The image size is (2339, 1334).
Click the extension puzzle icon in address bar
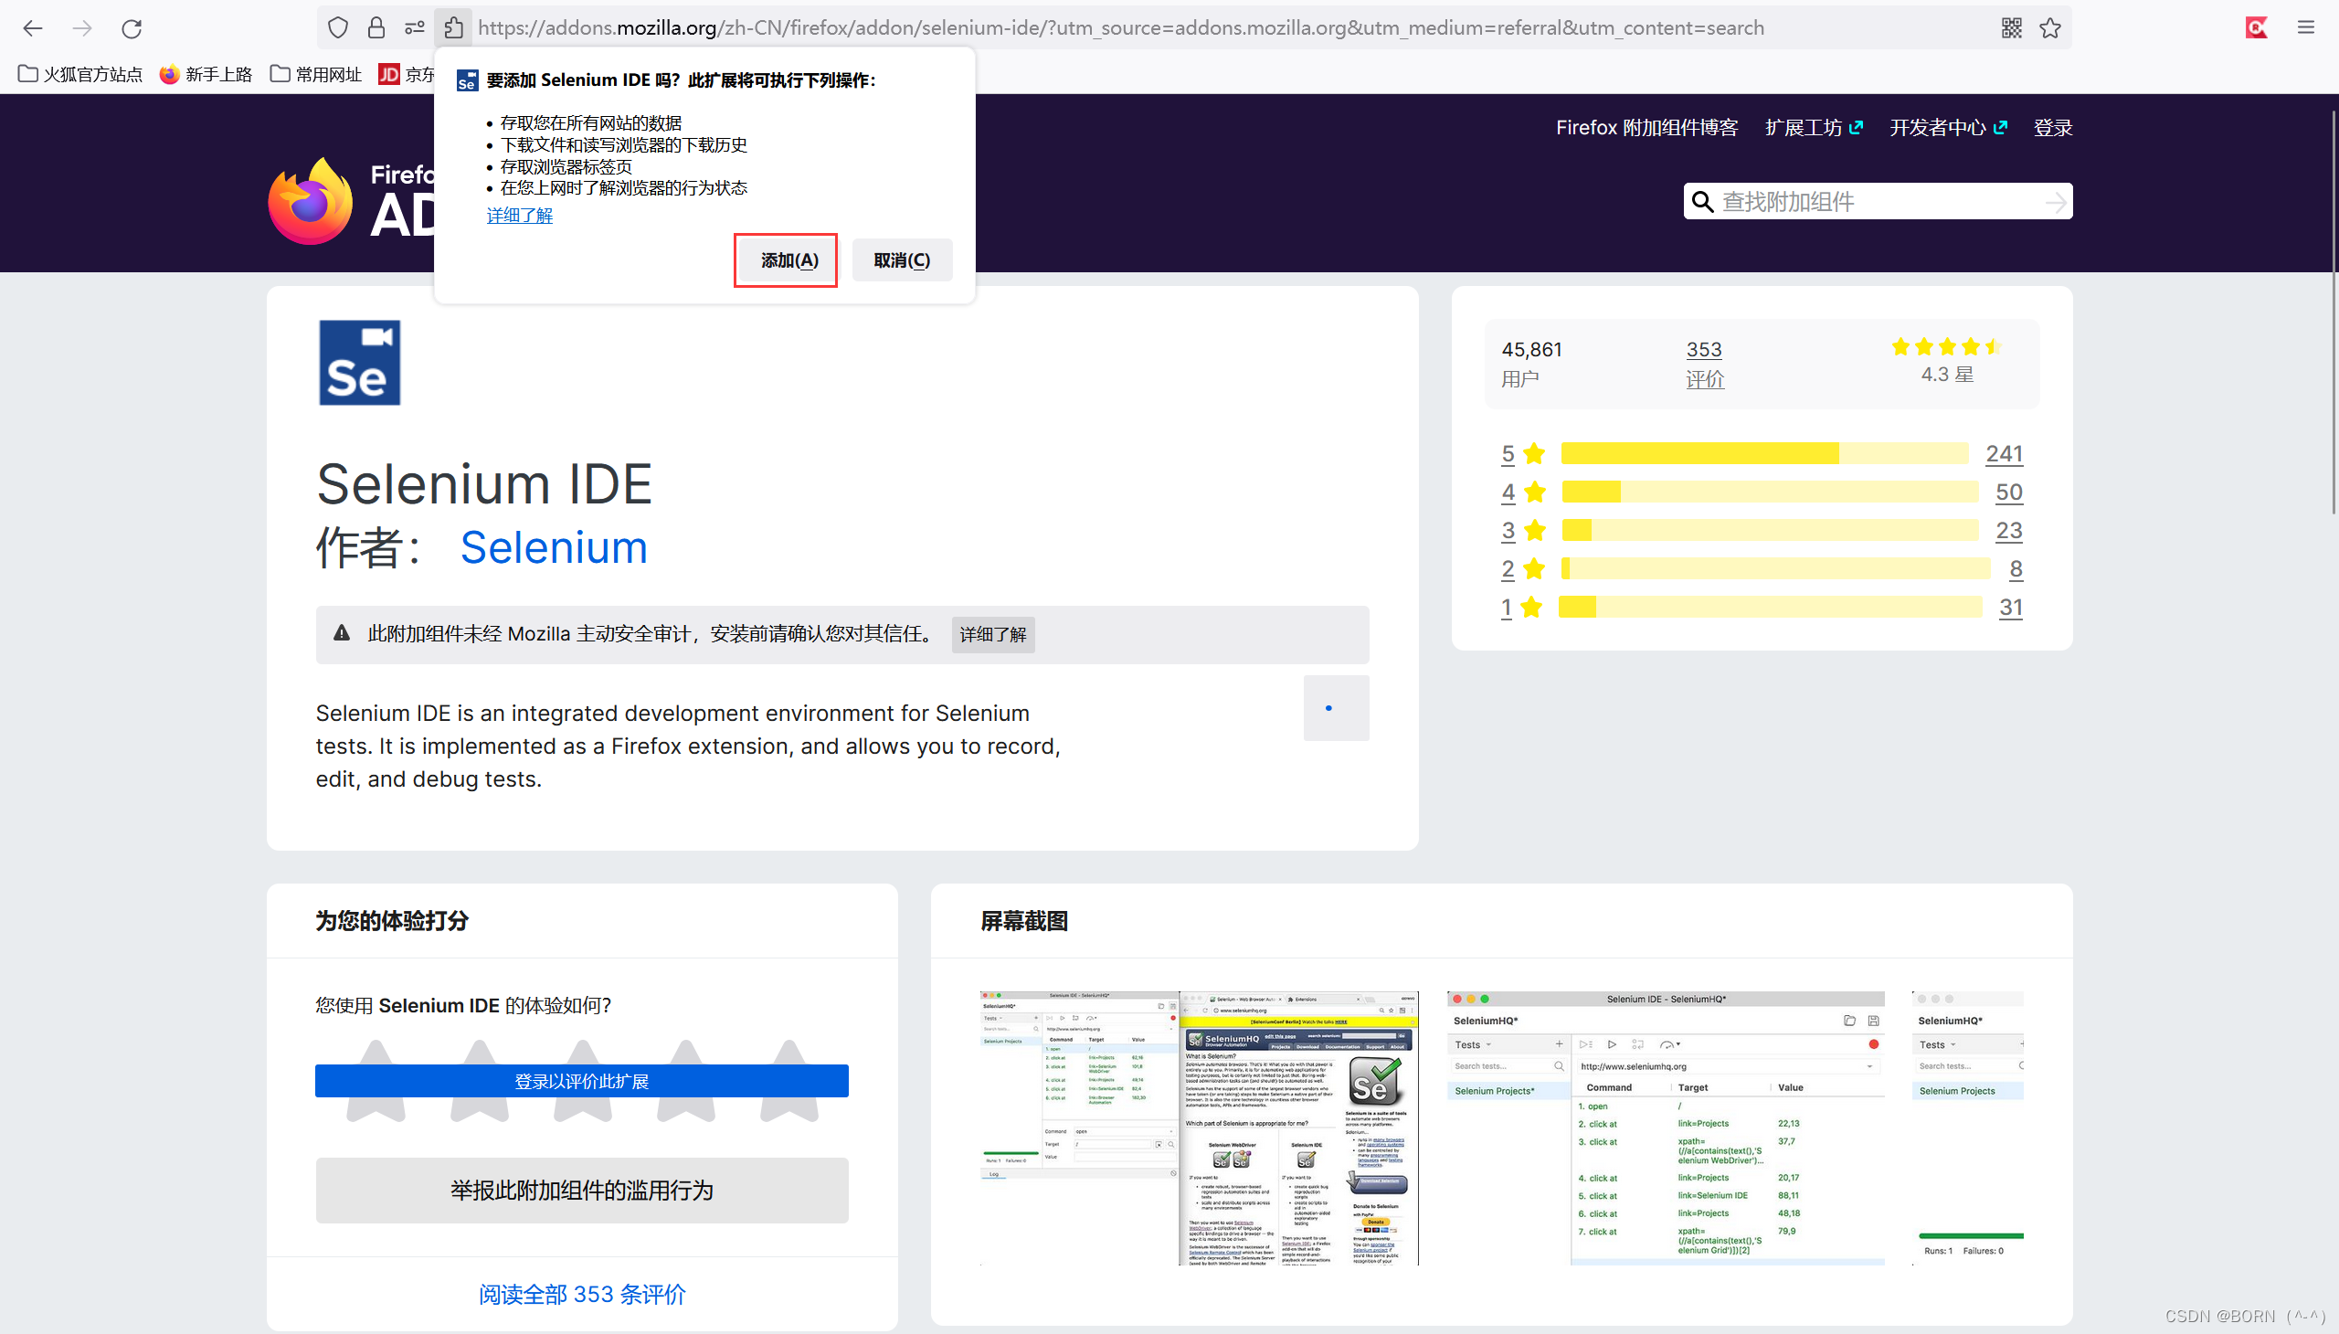click(x=453, y=28)
